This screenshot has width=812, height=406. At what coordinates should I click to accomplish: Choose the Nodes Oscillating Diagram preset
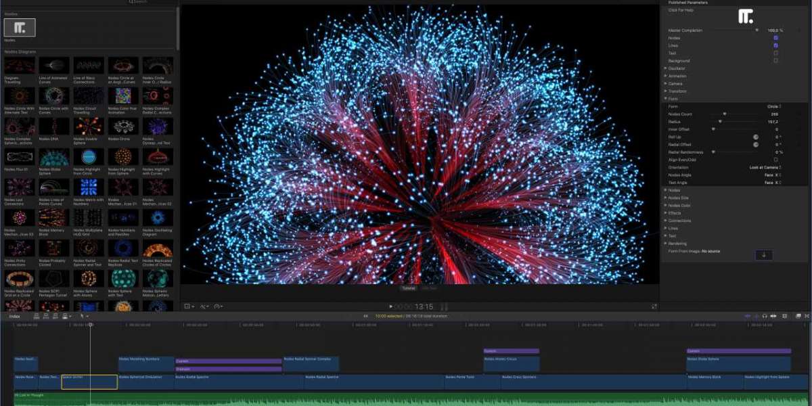[158, 218]
